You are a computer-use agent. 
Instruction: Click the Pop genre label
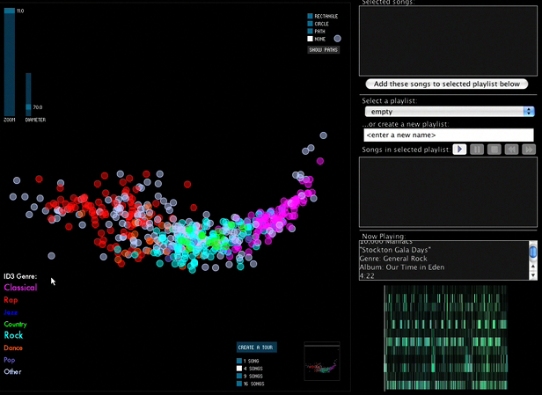10,360
